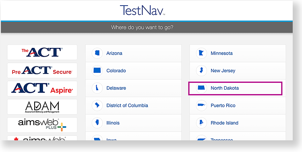Viewport: 302px width, 152px height.
Task: Choose the ACT Aspire tile
Action: pos(42,89)
